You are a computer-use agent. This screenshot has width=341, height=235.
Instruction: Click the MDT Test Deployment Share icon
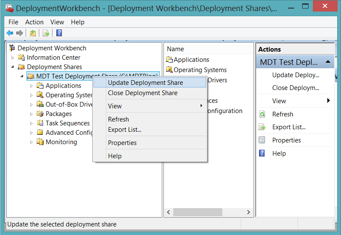click(31, 76)
